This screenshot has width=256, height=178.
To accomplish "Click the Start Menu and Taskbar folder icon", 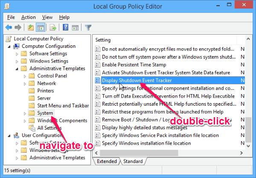I will click(32, 105).
